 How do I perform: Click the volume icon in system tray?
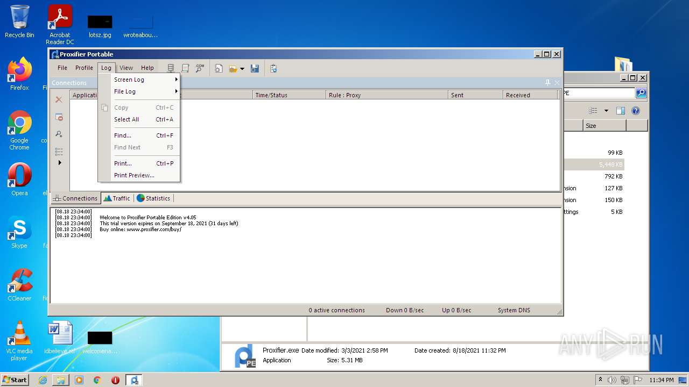[611, 380]
